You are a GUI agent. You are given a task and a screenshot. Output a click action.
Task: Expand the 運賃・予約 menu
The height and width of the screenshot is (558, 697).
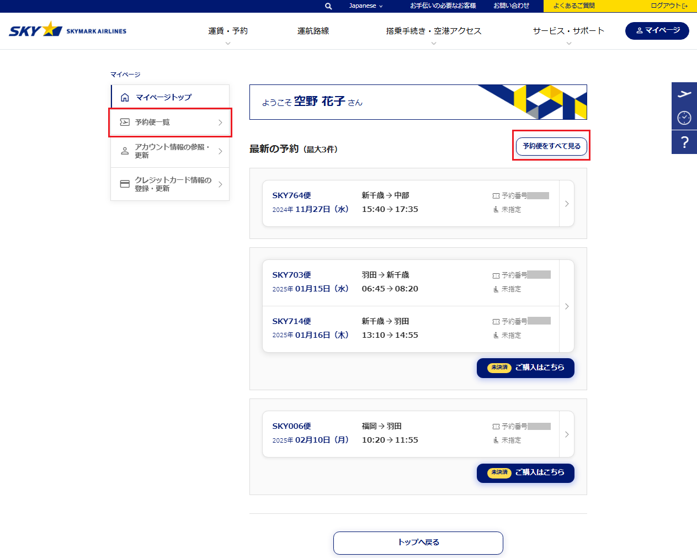click(227, 31)
